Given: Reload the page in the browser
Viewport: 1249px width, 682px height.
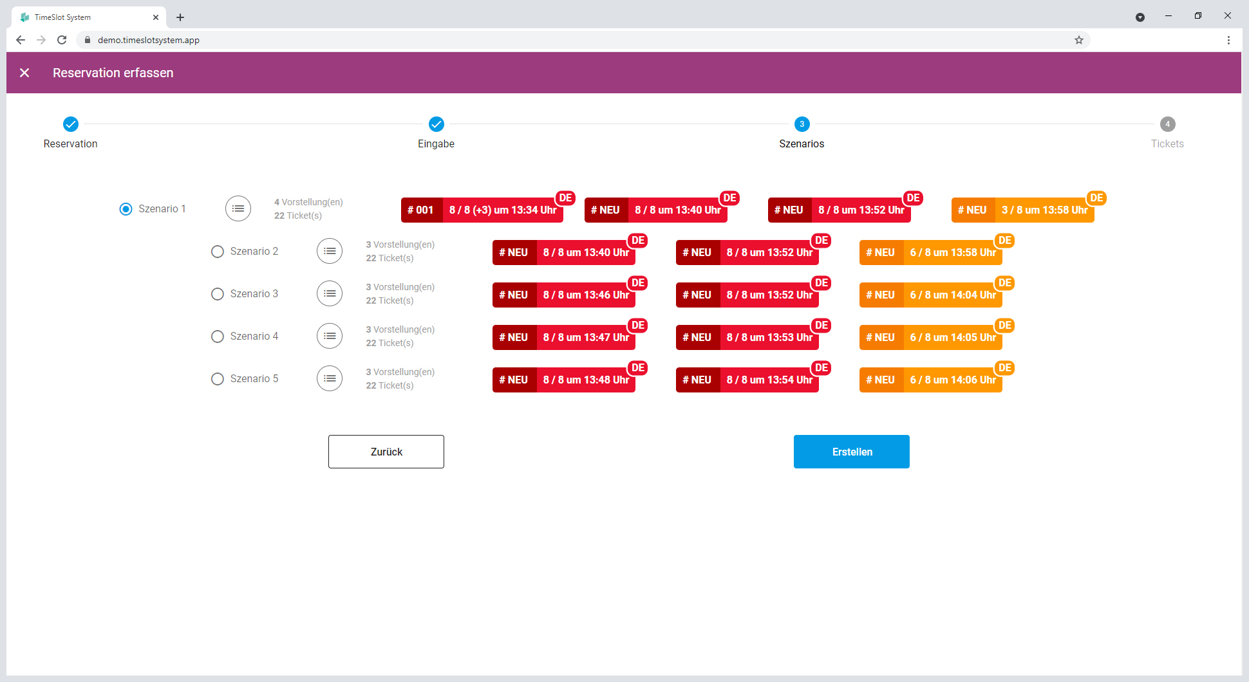Looking at the screenshot, I should pos(62,40).
